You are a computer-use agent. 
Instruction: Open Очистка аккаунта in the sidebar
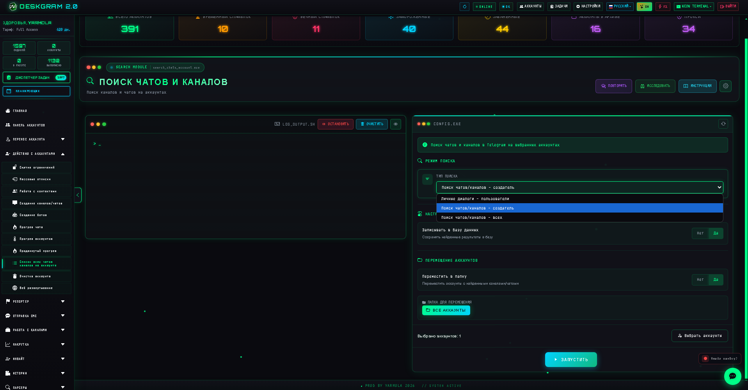pos(37,276)
